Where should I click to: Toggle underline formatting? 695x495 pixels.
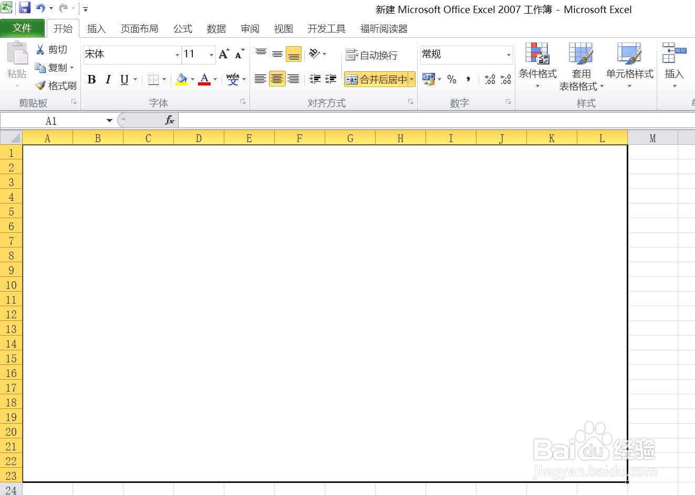pyautogui.click(x=125, y=79)
